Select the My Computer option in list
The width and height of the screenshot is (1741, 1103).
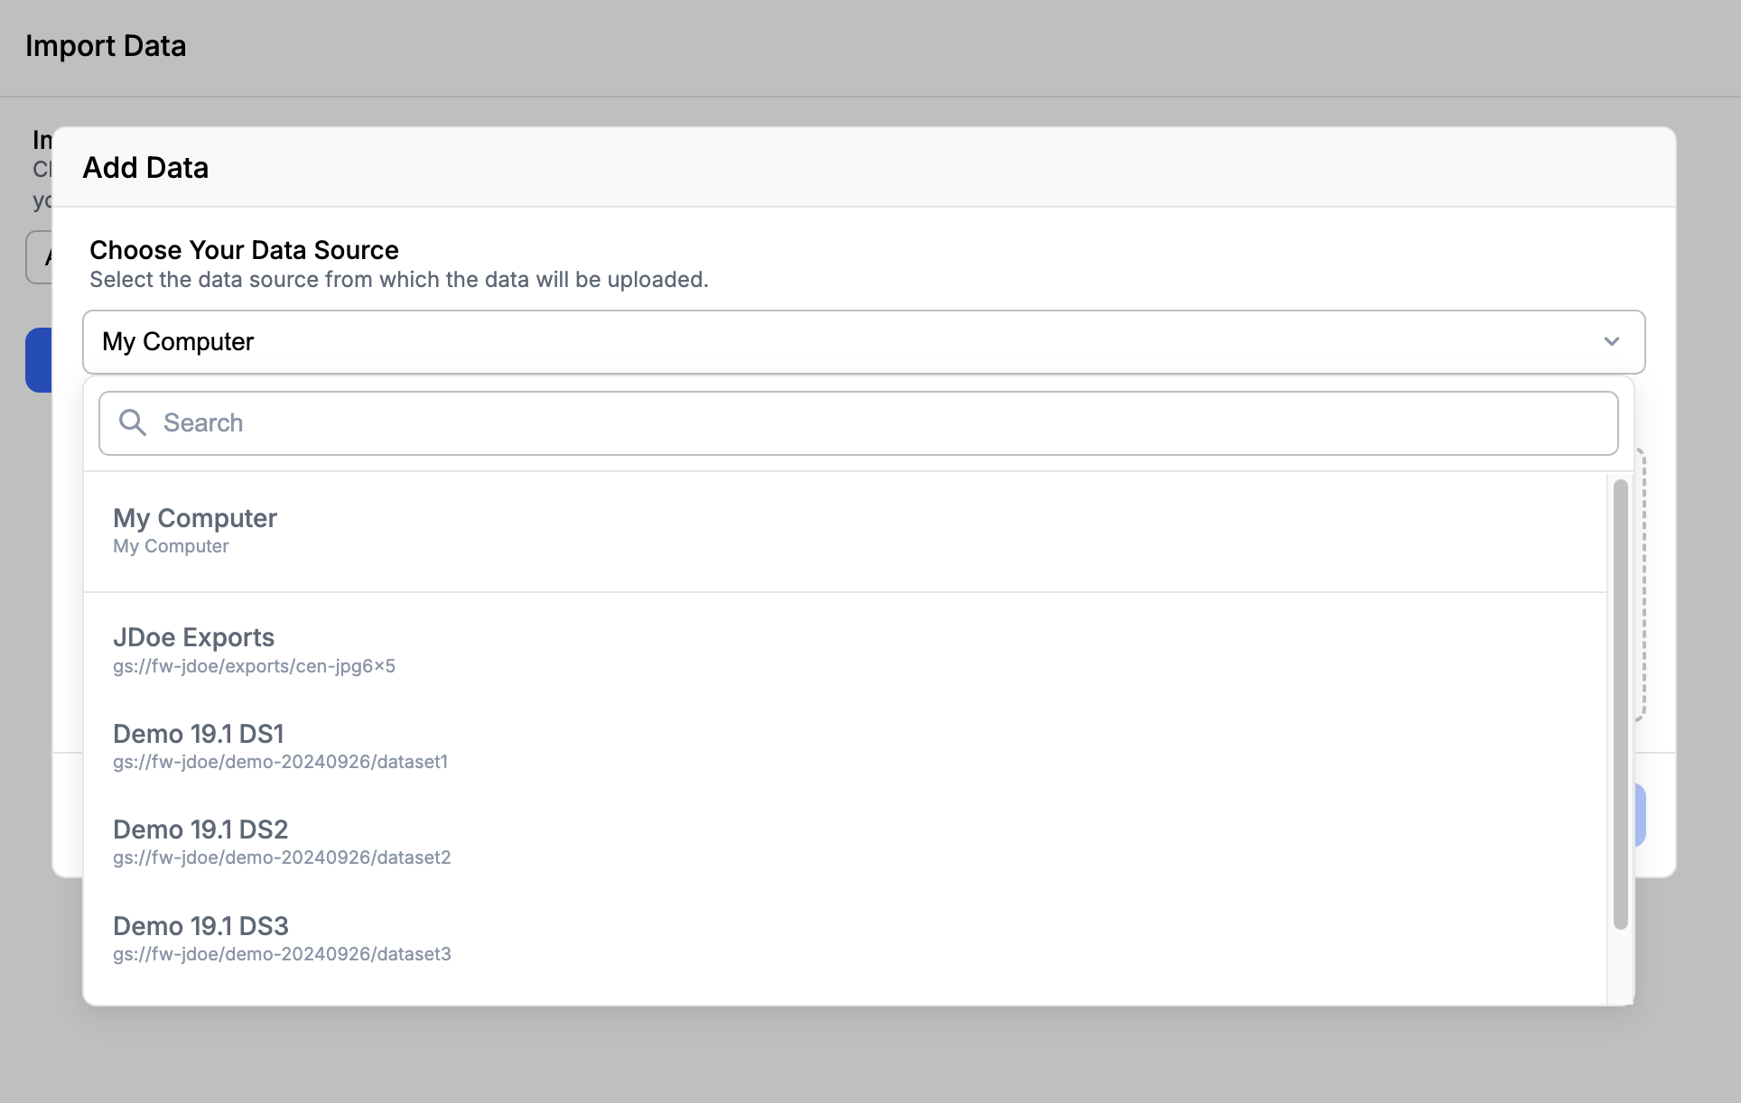[845, 531]
